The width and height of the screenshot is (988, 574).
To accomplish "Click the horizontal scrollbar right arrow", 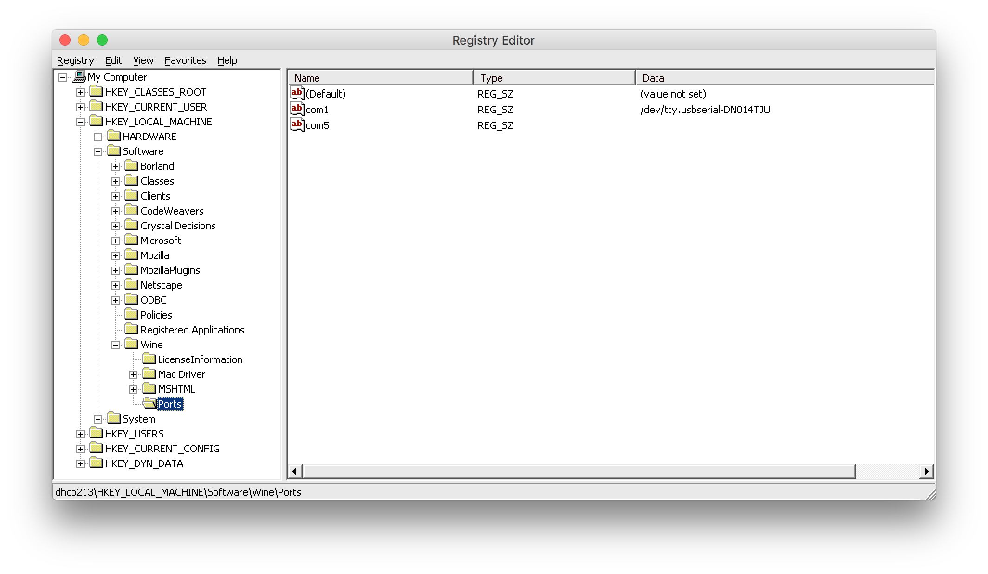I will (x=926, y=471).
